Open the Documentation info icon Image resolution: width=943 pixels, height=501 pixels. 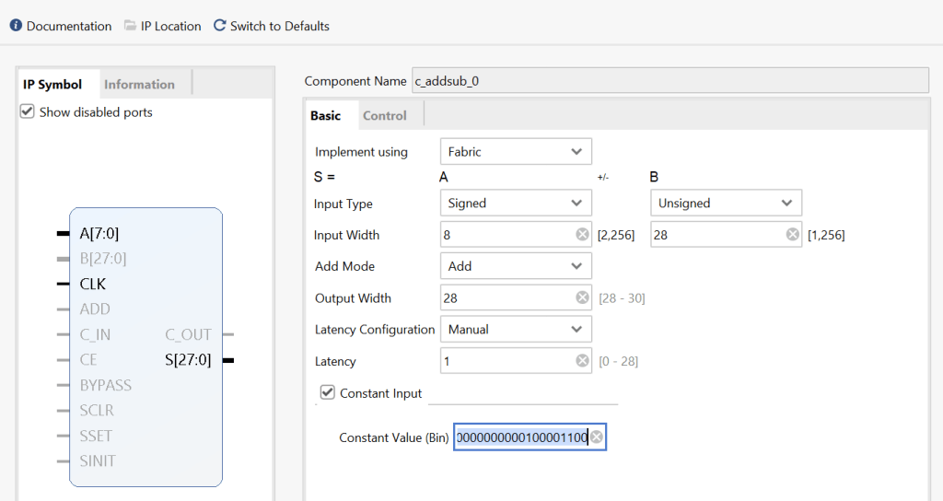coord(16,26)
